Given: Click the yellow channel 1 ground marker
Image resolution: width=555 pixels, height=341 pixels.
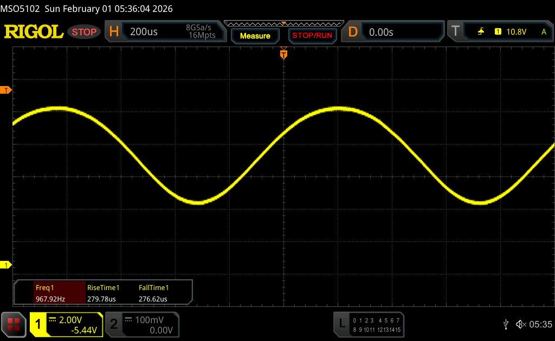Looking at the screenshot, I should (7, 265).
